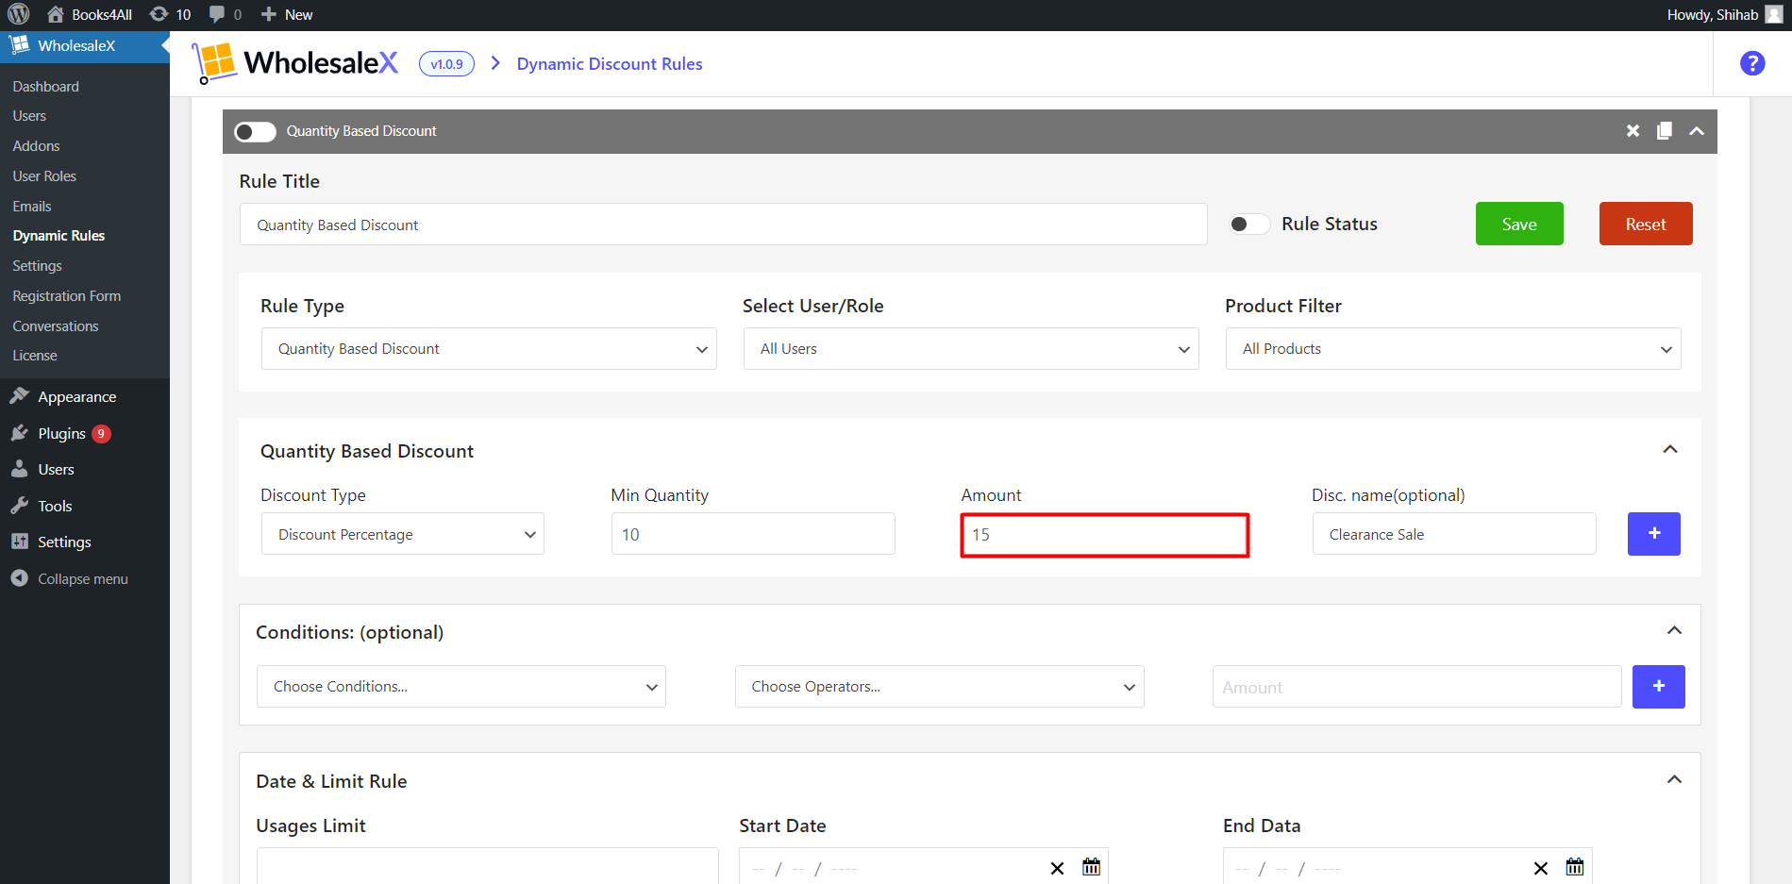Viewport: 1792px width, 884px height.
Task: Toggle the Rule Status switch
Action: point(1248,224)
